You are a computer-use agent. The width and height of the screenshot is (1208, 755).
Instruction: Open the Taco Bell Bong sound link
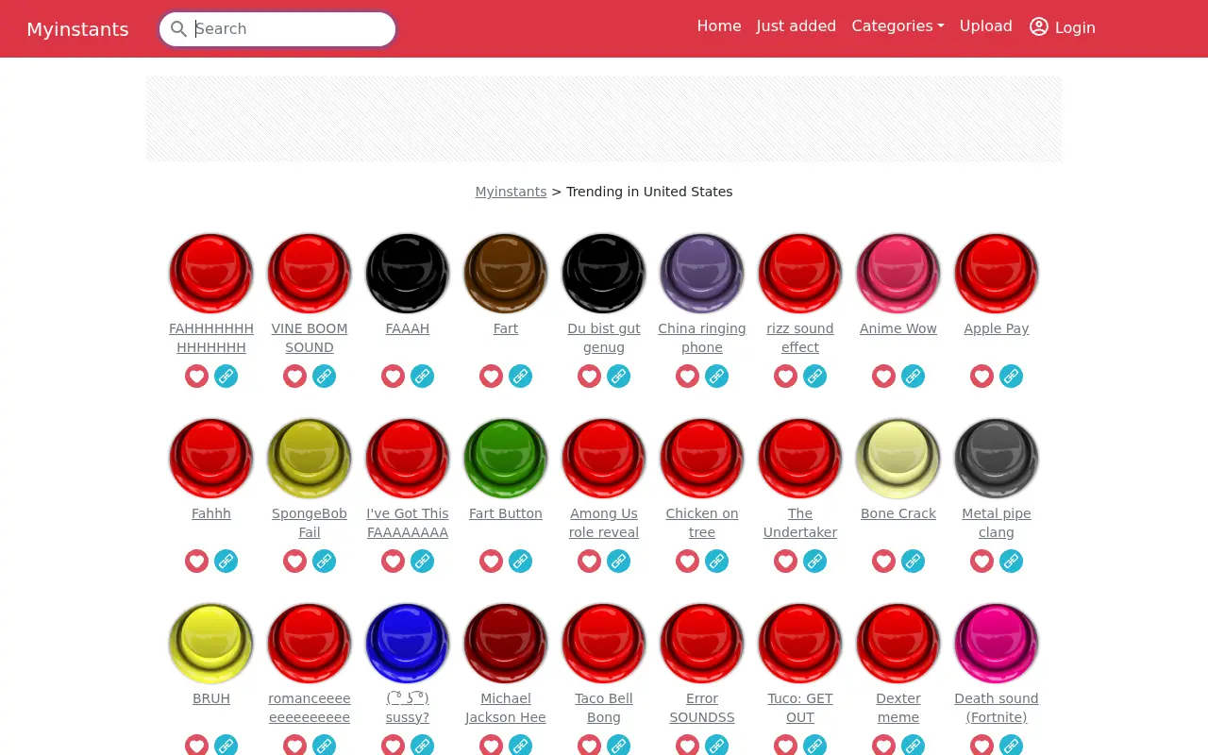[604, 708]
